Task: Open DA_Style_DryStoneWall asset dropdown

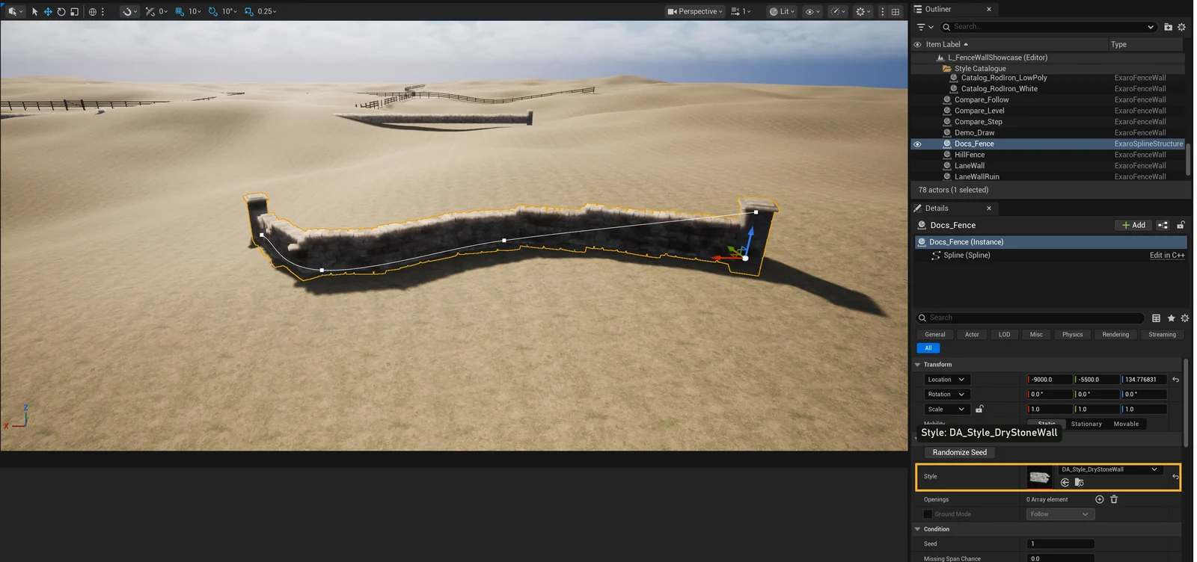Action: click(x=1110, y=469)
